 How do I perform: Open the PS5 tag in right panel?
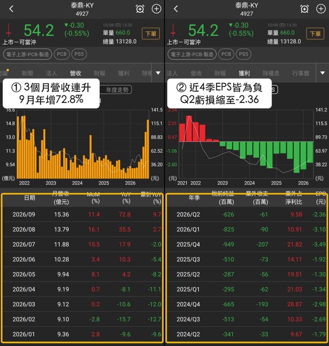[244, 54]
